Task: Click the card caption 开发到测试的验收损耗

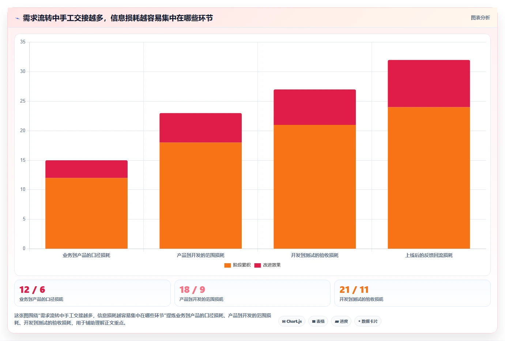Action: coord(361,299)
